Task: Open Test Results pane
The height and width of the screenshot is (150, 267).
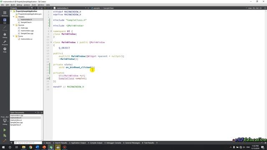Action: click(148, 143)
